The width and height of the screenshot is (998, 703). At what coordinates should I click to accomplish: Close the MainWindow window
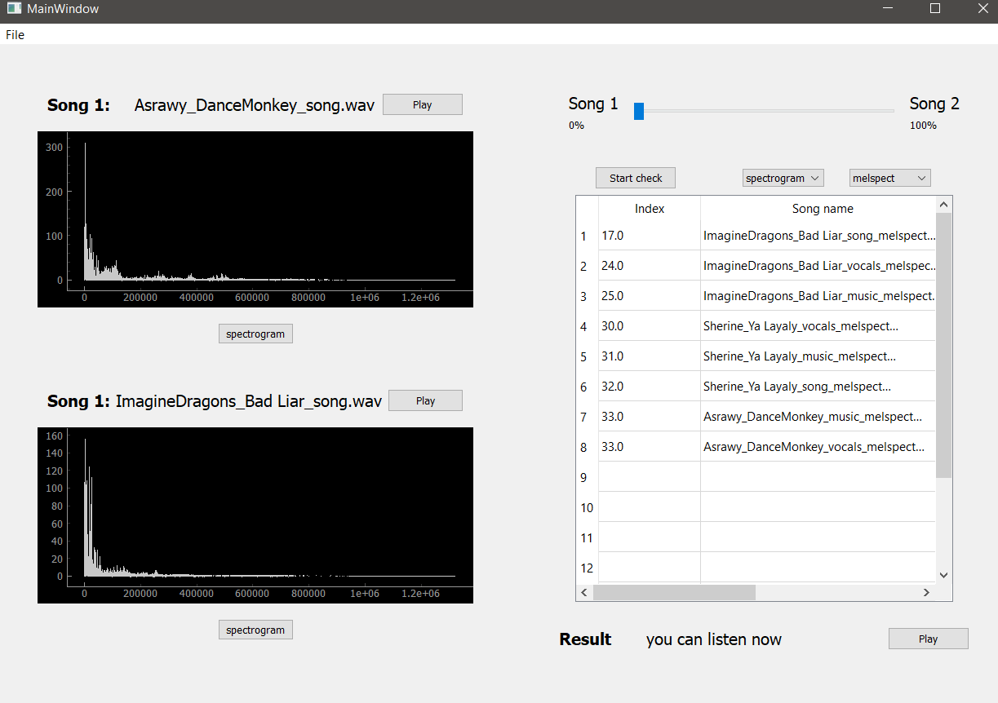coord(982,9)
